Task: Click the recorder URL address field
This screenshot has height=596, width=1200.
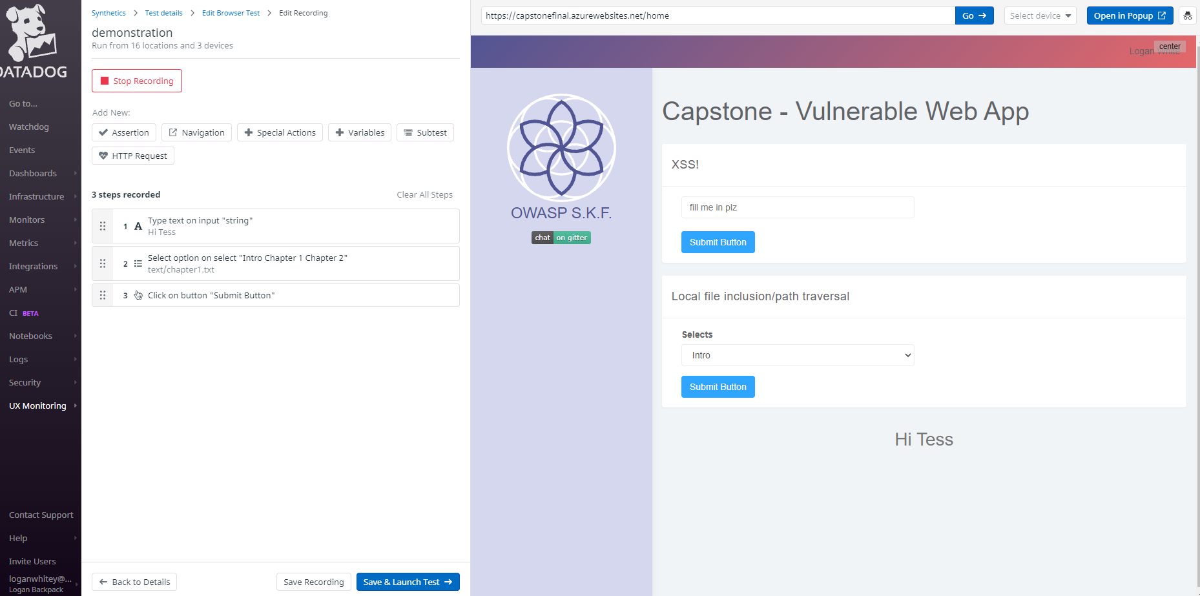Action: click(x=718, y=15)
